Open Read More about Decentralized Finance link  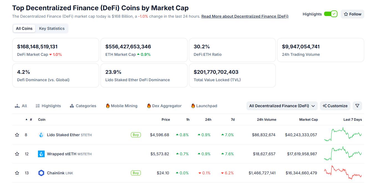(245, 16)
